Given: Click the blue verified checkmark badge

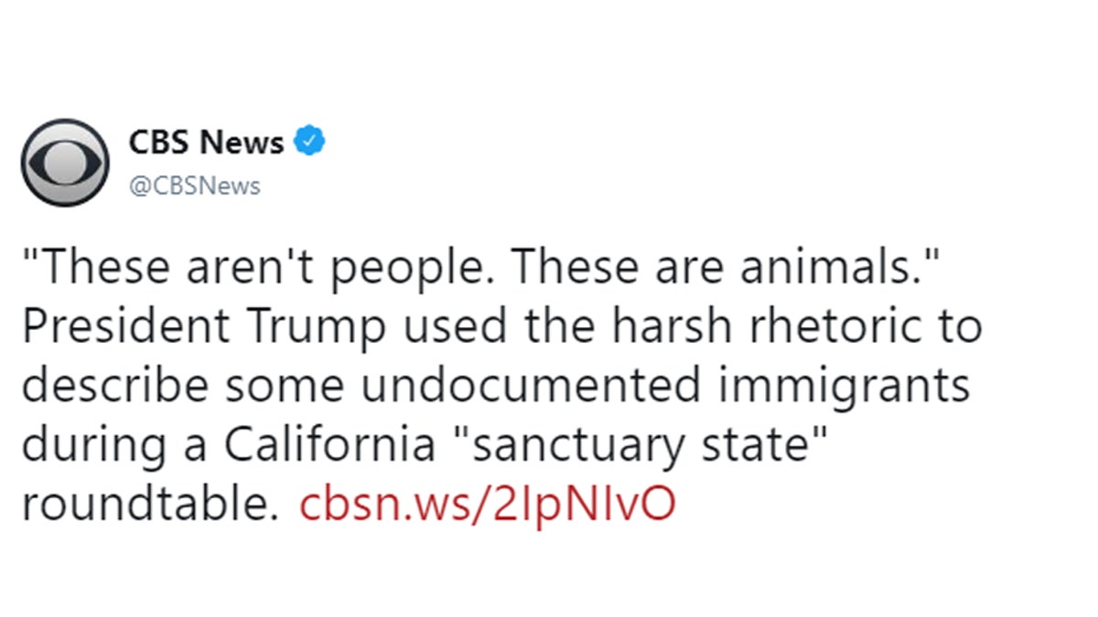Looking at the screenshot, I should click(x=310, y=143).
